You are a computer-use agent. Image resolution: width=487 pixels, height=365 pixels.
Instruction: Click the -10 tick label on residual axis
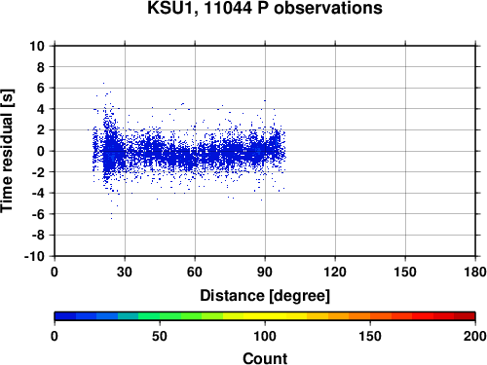pyautogui.click(x=34, y=256)
